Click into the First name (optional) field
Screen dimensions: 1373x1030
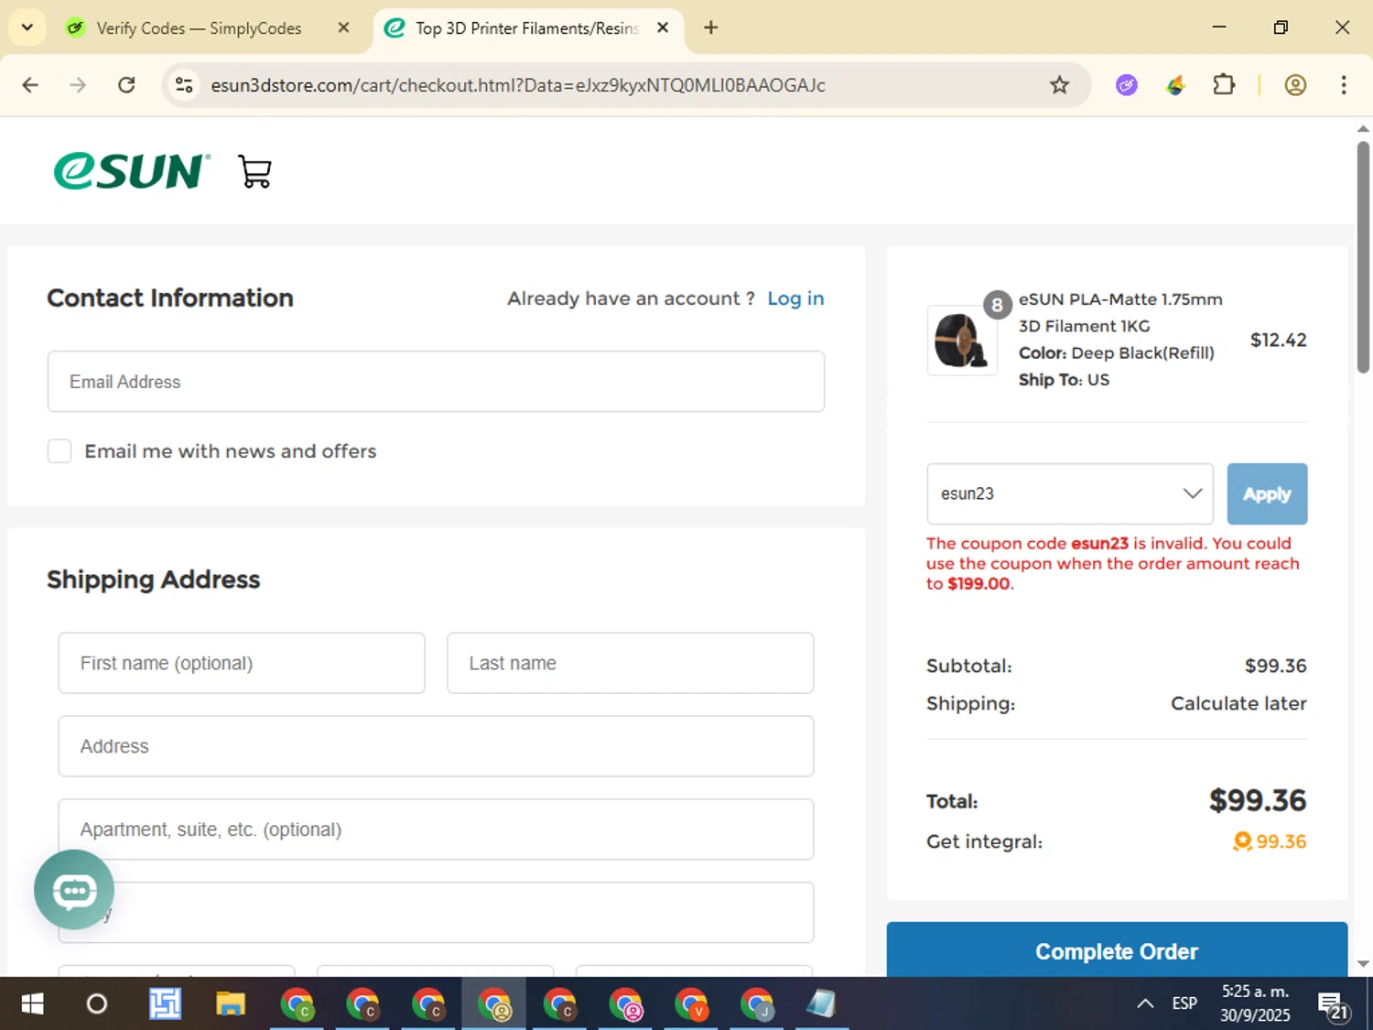point(242,663)
